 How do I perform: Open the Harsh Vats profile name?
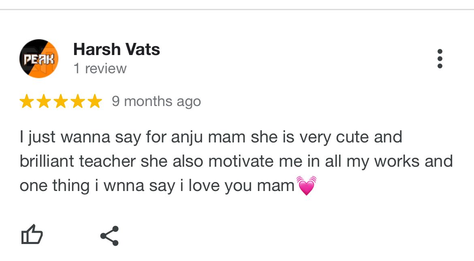117,50
